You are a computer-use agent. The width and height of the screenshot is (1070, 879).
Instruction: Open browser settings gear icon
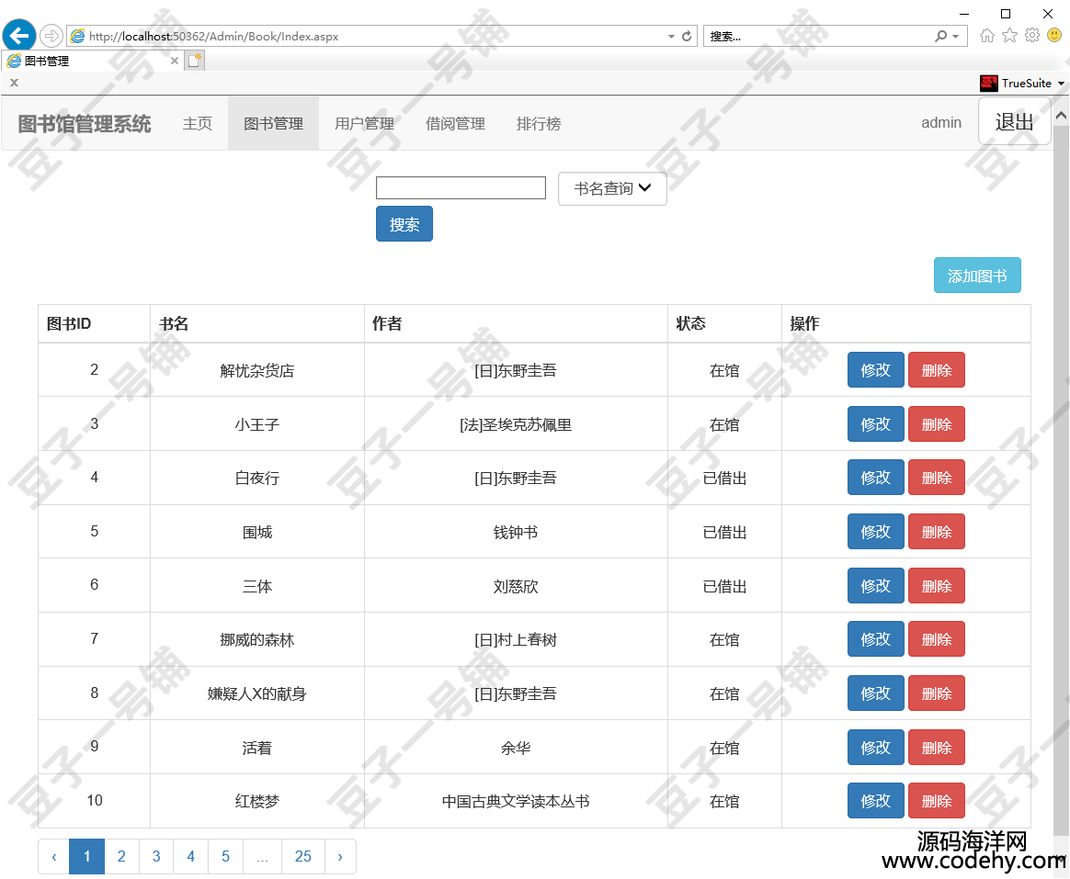1031,36
